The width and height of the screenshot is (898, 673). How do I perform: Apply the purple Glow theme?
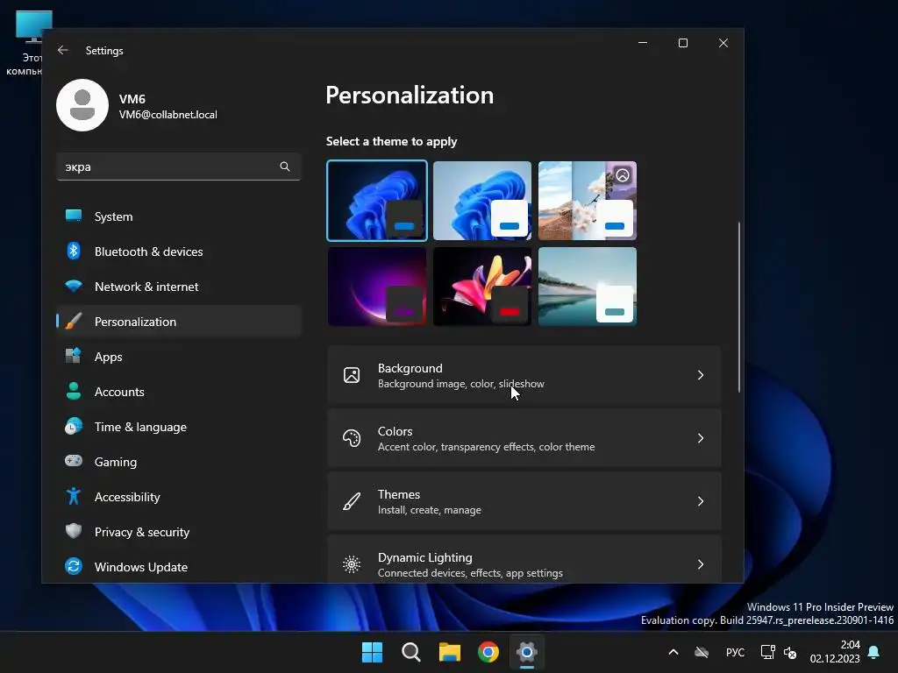point(377,287)
